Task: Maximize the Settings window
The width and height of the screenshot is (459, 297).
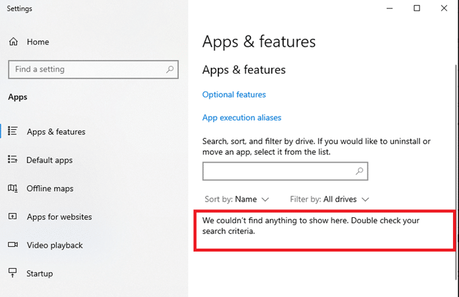Action: click(417, 9)
